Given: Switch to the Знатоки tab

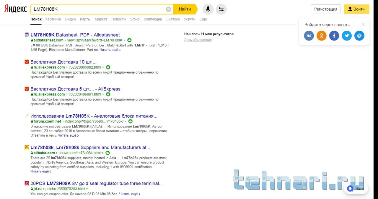Looking at the screenshot, I should click(173, 19).
